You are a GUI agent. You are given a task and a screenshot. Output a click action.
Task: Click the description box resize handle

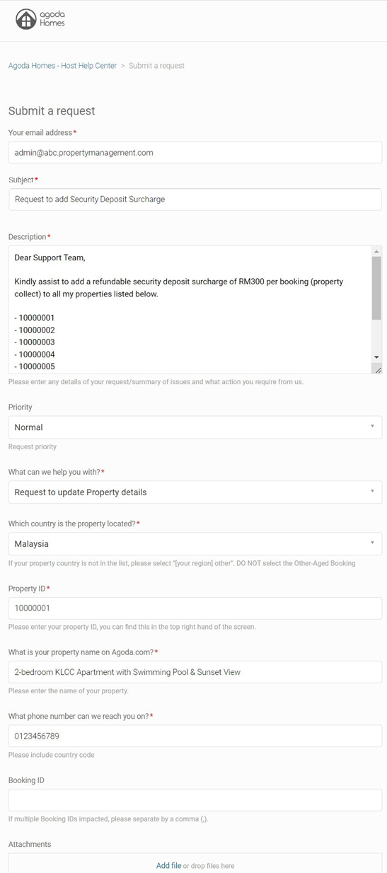377,369
